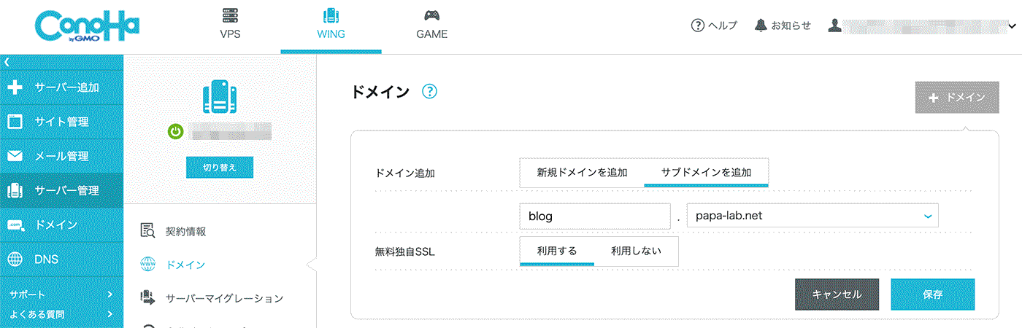
Task: Select the DNS globe item in the sidebar
Action: pyautogui.click(x=47, y=259)
